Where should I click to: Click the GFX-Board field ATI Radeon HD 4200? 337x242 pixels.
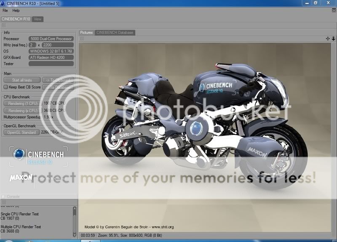(51, 58)
